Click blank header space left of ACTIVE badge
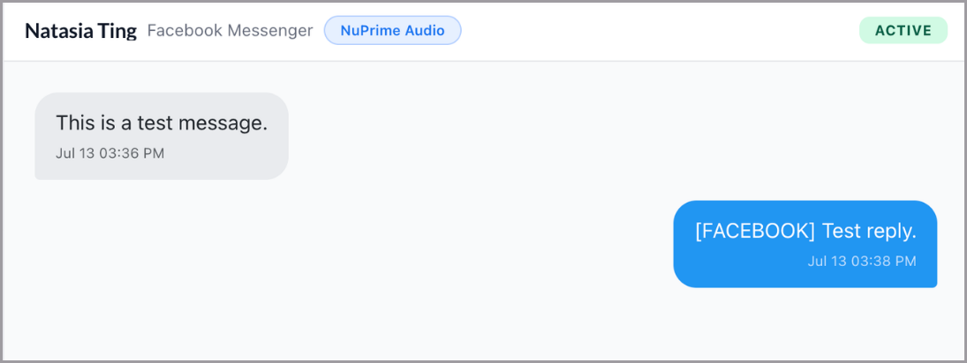The width and height of the screenshot is (967, 363). (660, 31)
